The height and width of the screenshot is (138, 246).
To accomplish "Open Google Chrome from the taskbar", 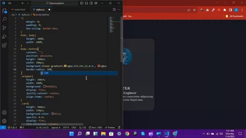I will pos(127,134).
